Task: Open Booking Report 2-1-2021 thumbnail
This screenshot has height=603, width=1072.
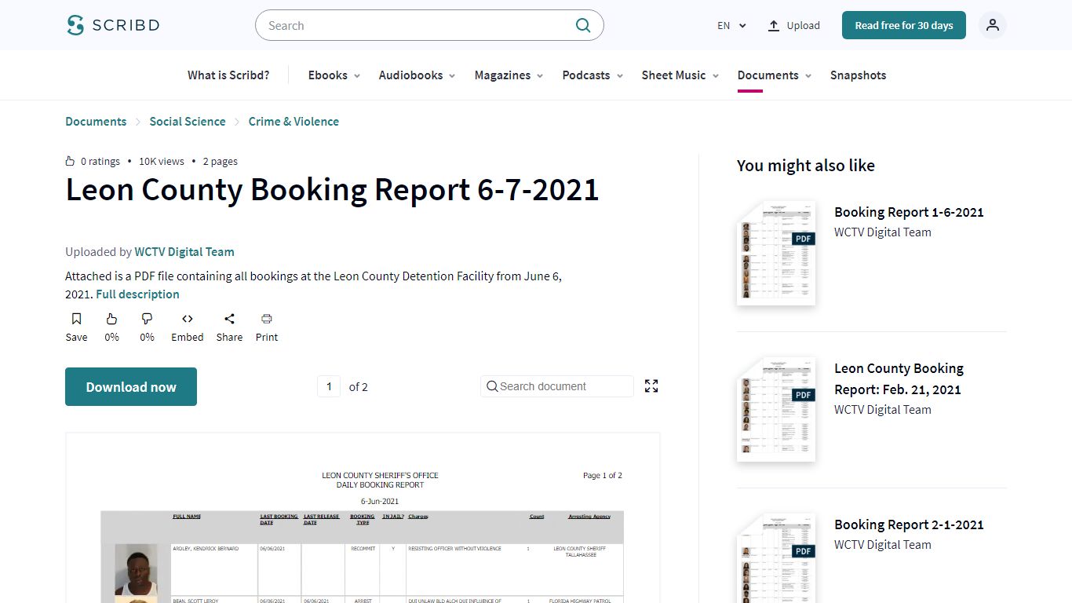Action: point(777,558)
